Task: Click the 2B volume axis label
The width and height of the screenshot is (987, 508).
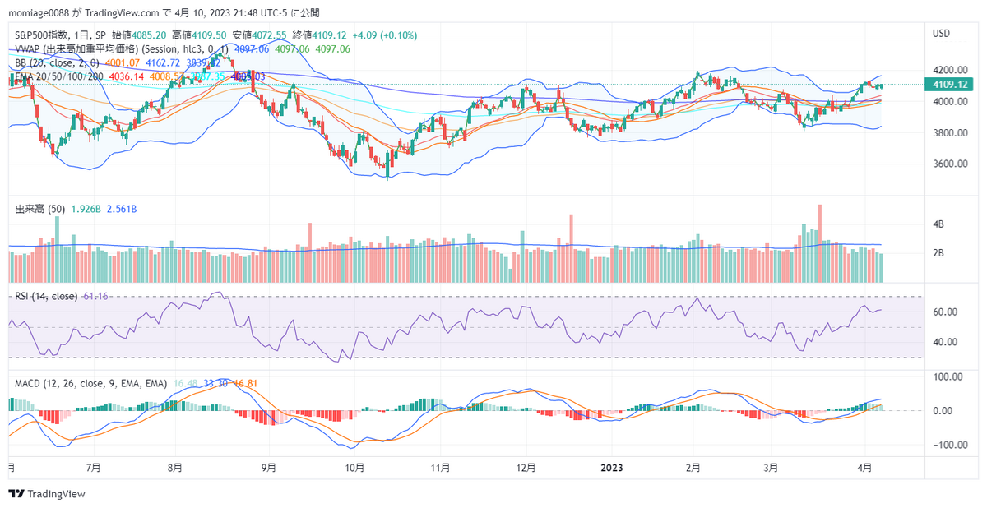Action: (938, 253)
